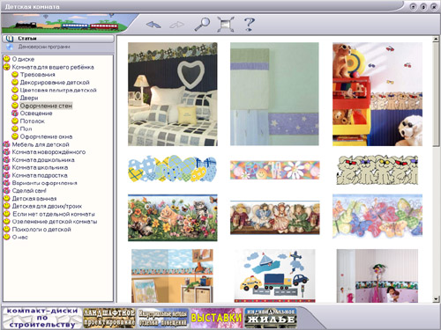The image size is (441, 330).
Task: Click the ВЫСТАВКИ banner
Action: tap(216, 318)
